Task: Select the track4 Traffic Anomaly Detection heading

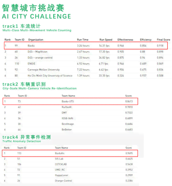Action: 27,139
